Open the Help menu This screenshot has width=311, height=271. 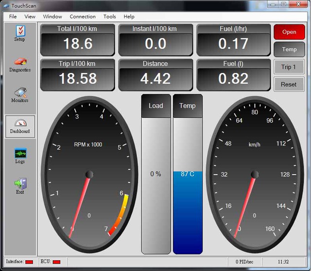coord(129,17)
